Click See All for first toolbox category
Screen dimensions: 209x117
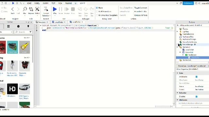click(x=27, y=38)
